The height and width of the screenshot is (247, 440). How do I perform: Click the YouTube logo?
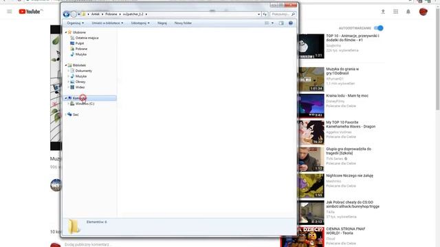coord(30,12)
